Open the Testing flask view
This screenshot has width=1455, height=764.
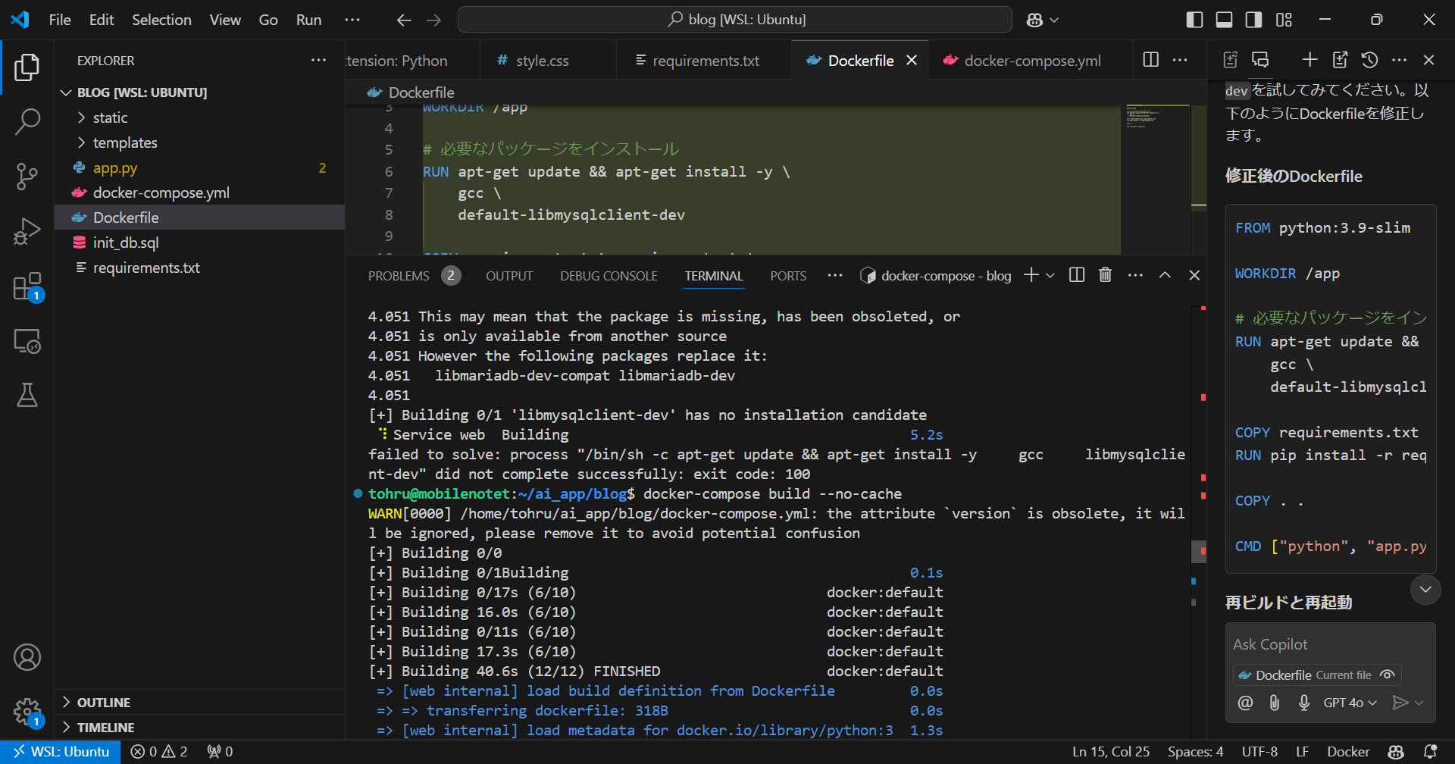point(27,395)
